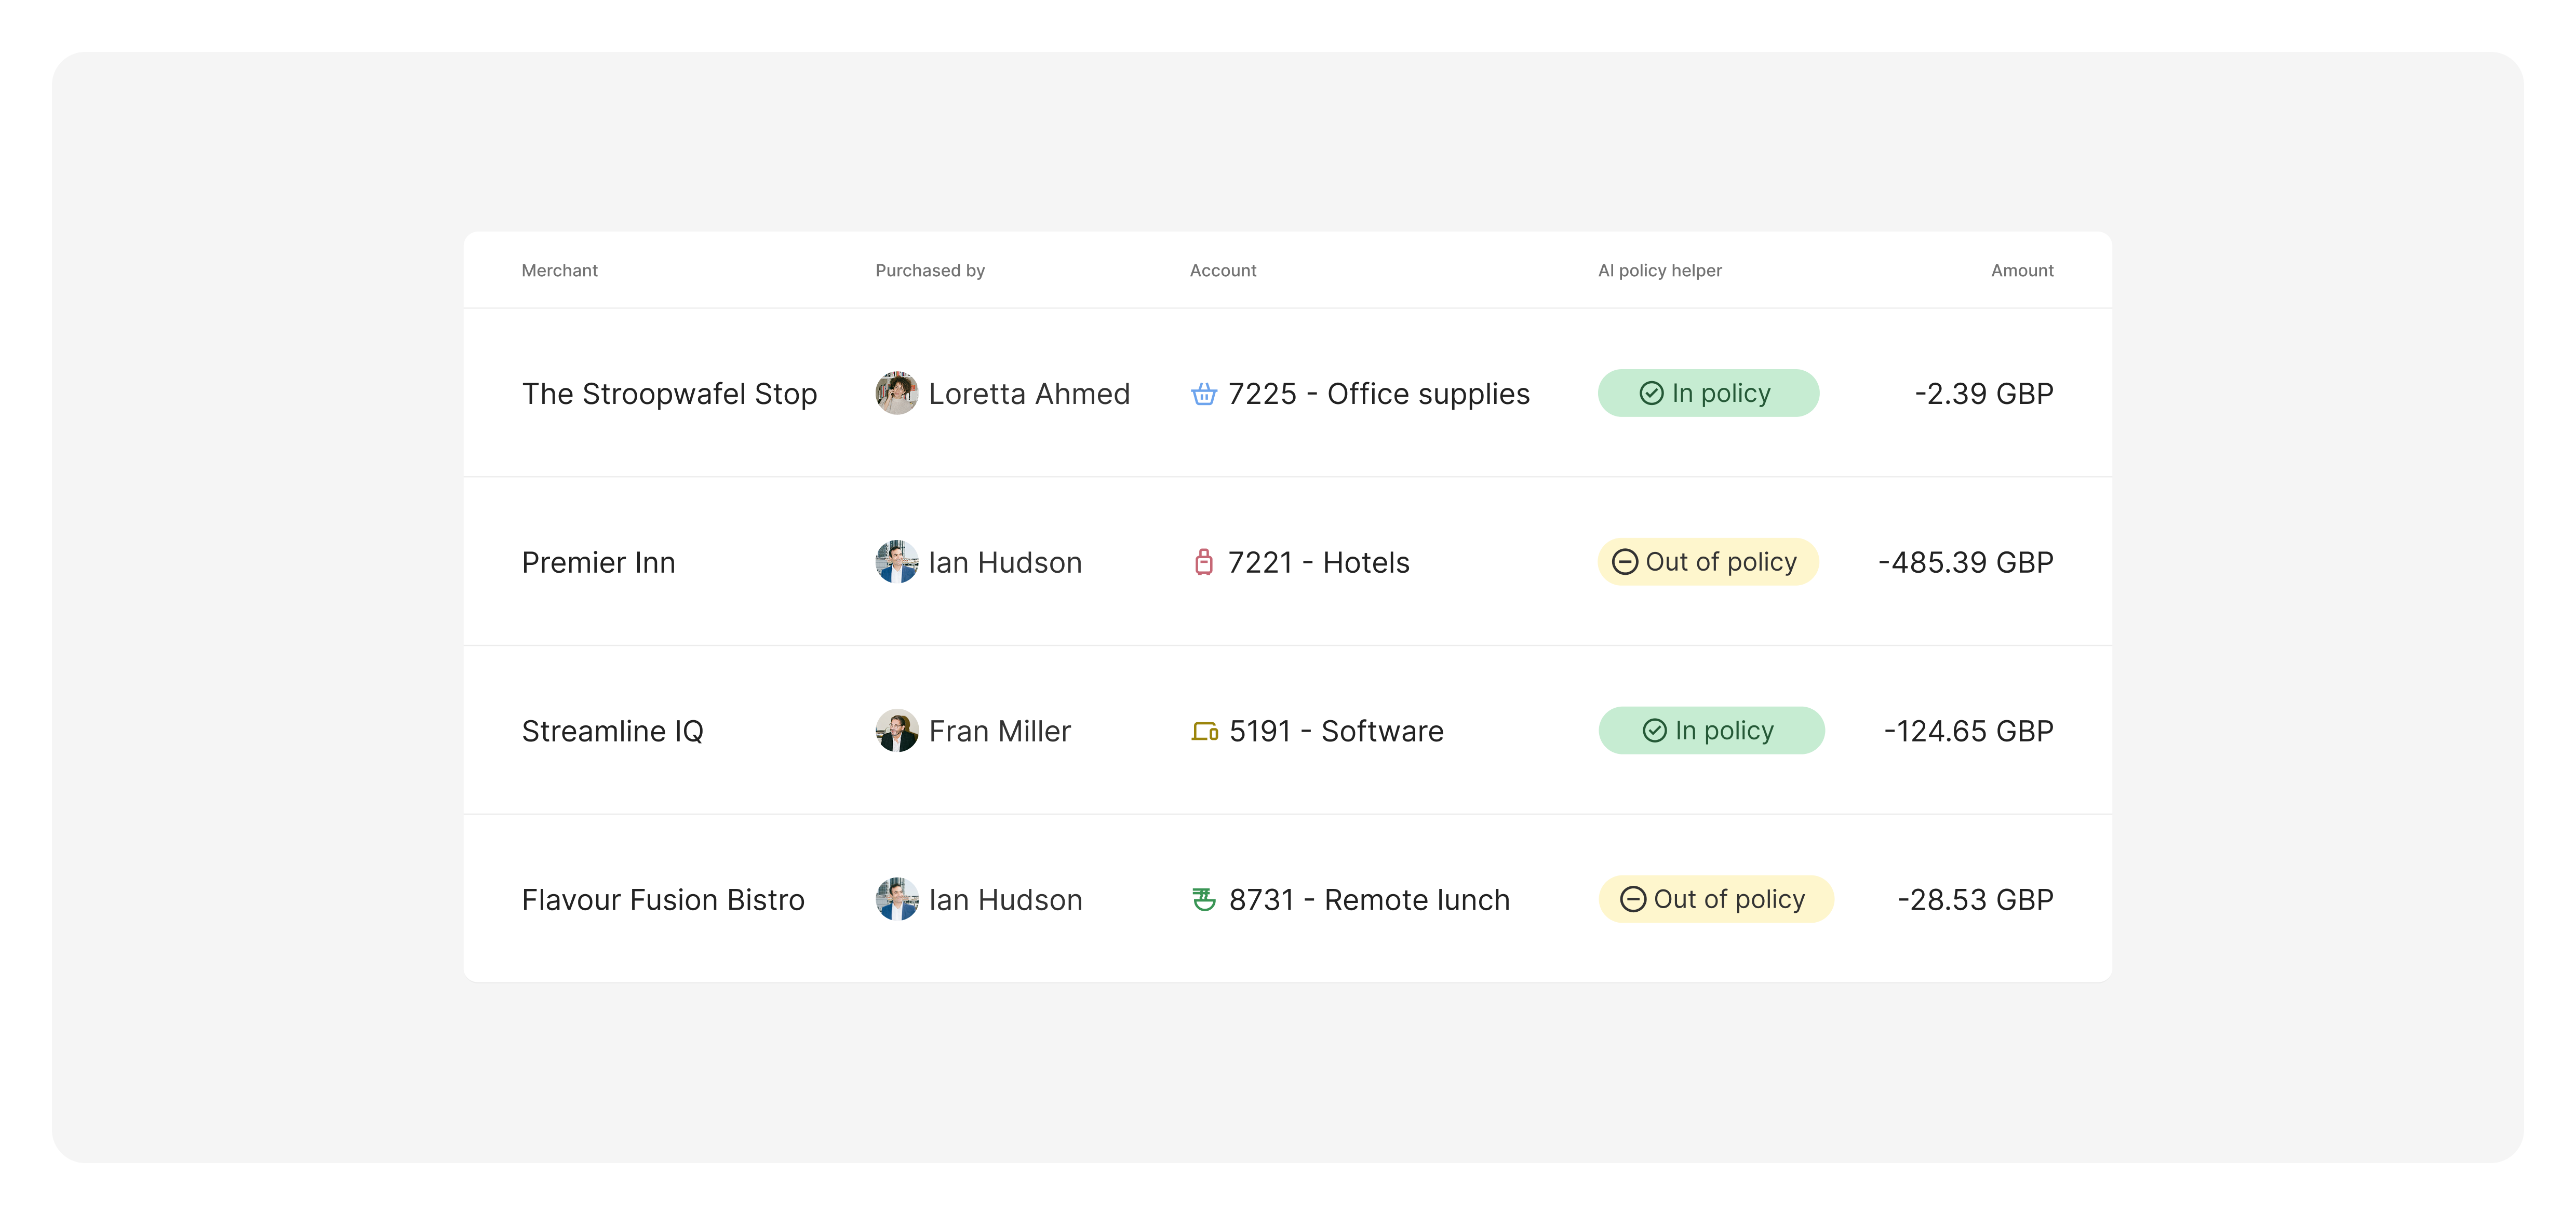Click Ian Hudson's avatar in Flavour Fusion row

click(896, 899)
